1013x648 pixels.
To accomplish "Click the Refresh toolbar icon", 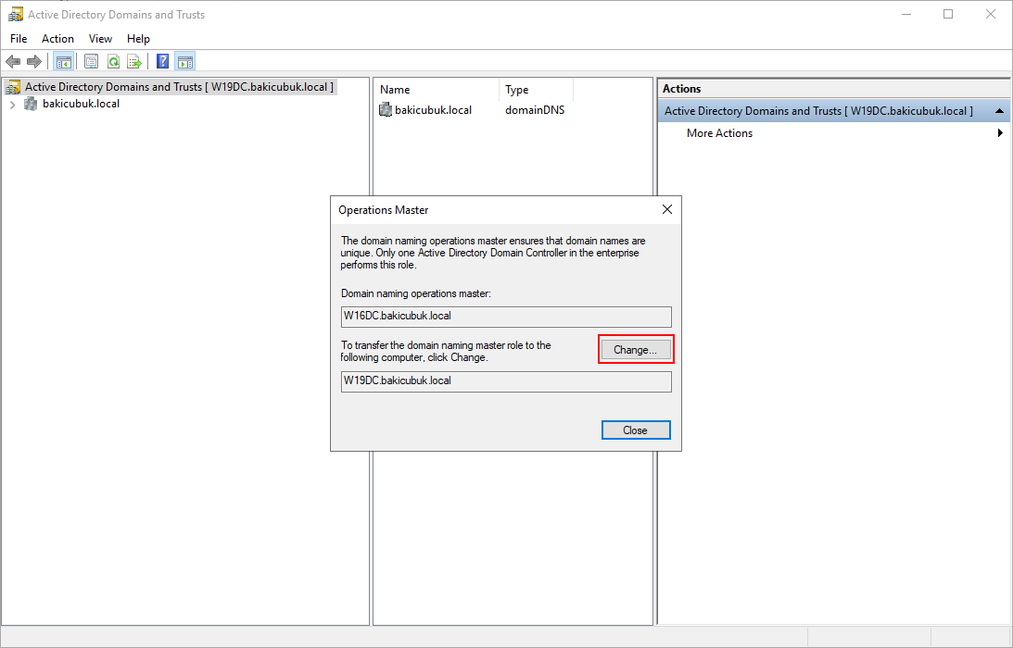I will 113,61.
